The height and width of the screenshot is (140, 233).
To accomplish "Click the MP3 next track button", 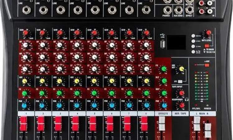I will [x=193, y=46].
